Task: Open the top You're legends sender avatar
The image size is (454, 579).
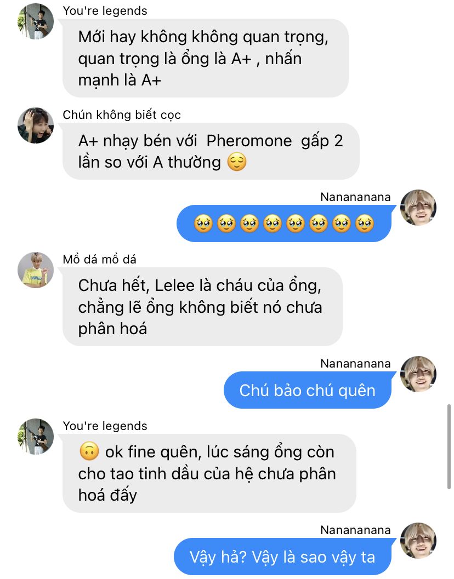Action: [x=36, y=21]
